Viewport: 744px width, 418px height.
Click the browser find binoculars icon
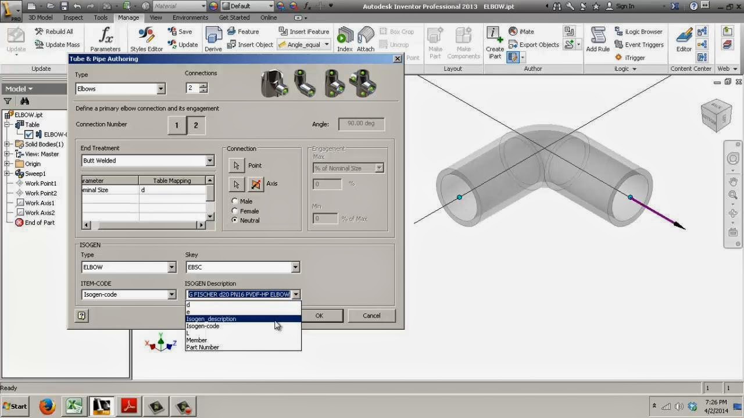tap(24, 102)
